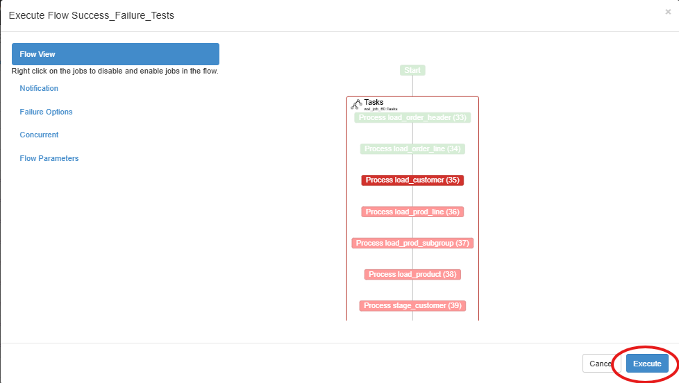Select the Start node
This screenshot has height=383, width=679.
pyautogui.click(x=412, y=70)
